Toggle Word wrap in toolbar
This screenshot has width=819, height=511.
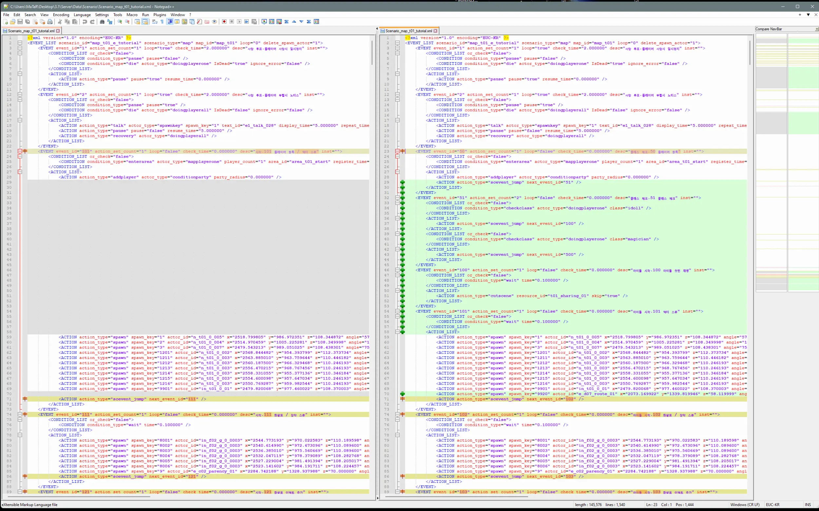(x=155, y=22)
